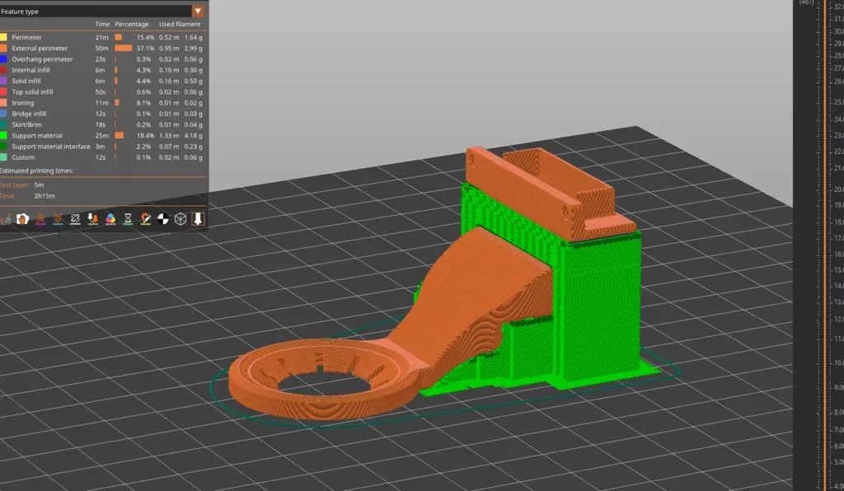The width and height of the screenshot is (844, 491).
Task: Hide the Support material feature
Action: (x=39, y=135)
